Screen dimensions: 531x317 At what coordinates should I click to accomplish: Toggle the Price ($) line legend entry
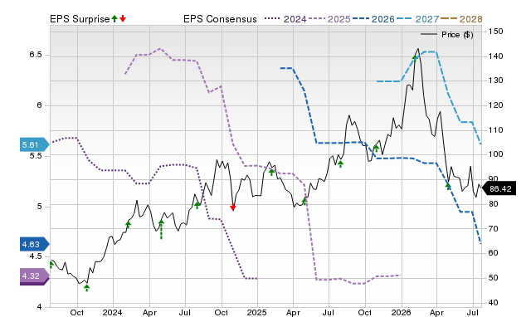(x=447, y=35)
